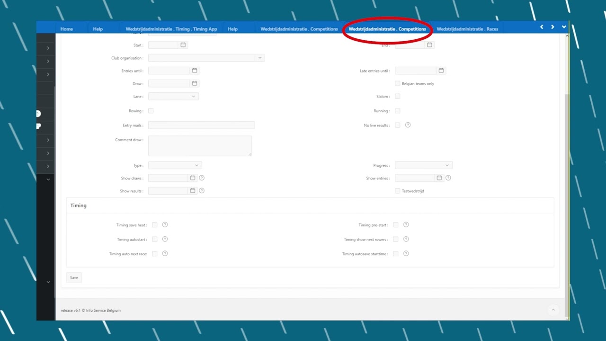Viewport: 606px width, 341px height.
Task: Open the Lane dropdown
Action: click(173, 96)
